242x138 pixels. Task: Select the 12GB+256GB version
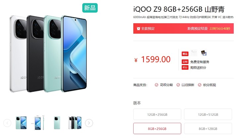(157, 114)
